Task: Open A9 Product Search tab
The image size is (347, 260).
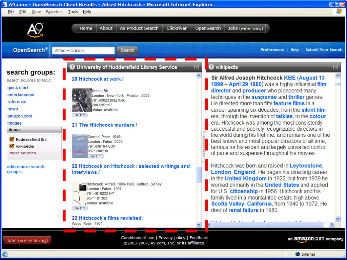Action: [x=139, y=28]
